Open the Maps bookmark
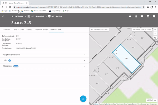 [x=66, y=11]
